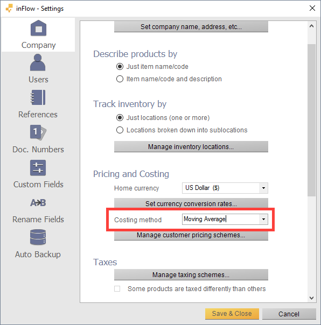Open the Costing method dropdown arrow

[263, 220]
